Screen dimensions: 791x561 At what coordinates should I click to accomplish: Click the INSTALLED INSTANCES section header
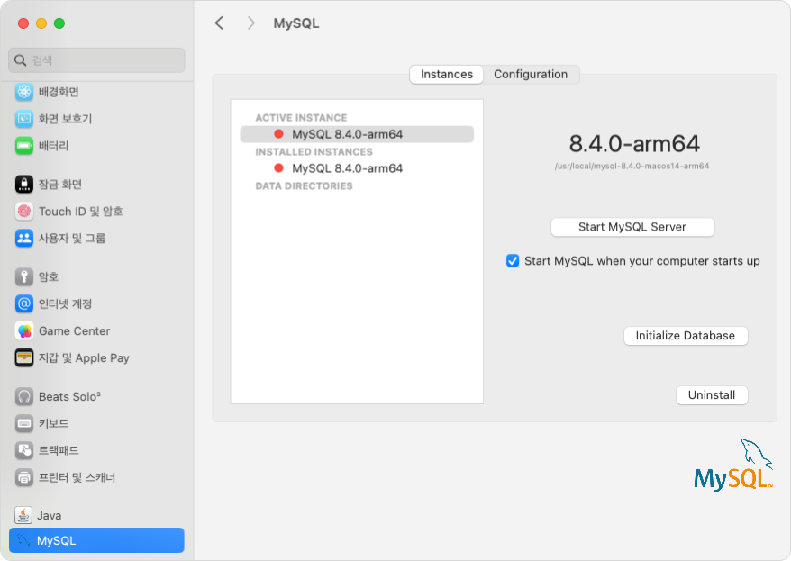[x=314, y=151]
